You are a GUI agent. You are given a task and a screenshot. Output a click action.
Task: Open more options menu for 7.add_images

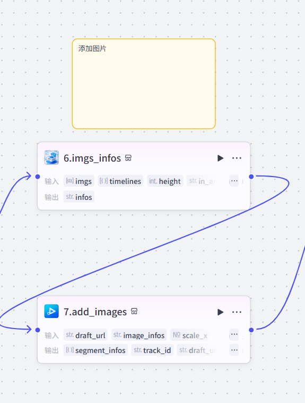(x=237, y=312)
